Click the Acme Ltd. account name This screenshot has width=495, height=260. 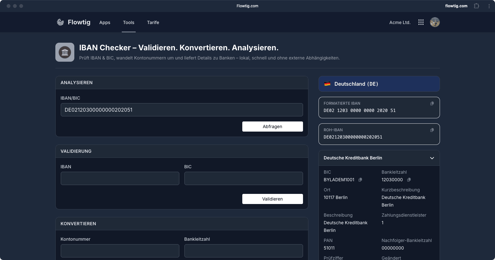[400, 22]
